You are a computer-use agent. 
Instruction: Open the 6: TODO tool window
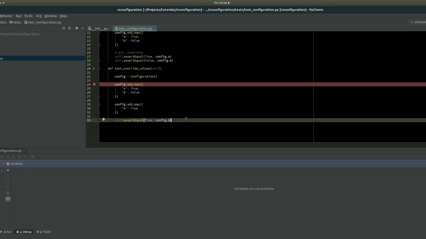point(44,232)
